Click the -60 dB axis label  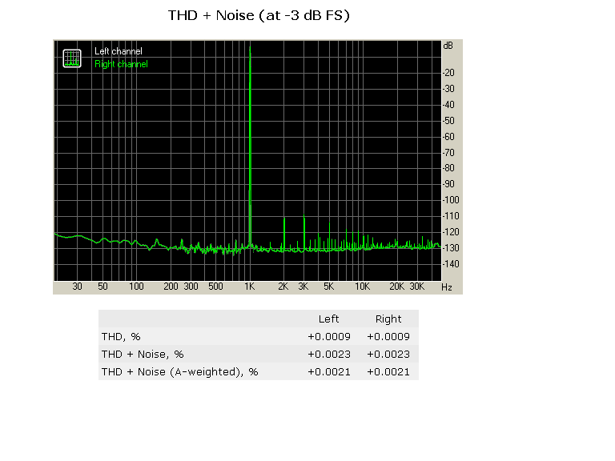(448, 137)
